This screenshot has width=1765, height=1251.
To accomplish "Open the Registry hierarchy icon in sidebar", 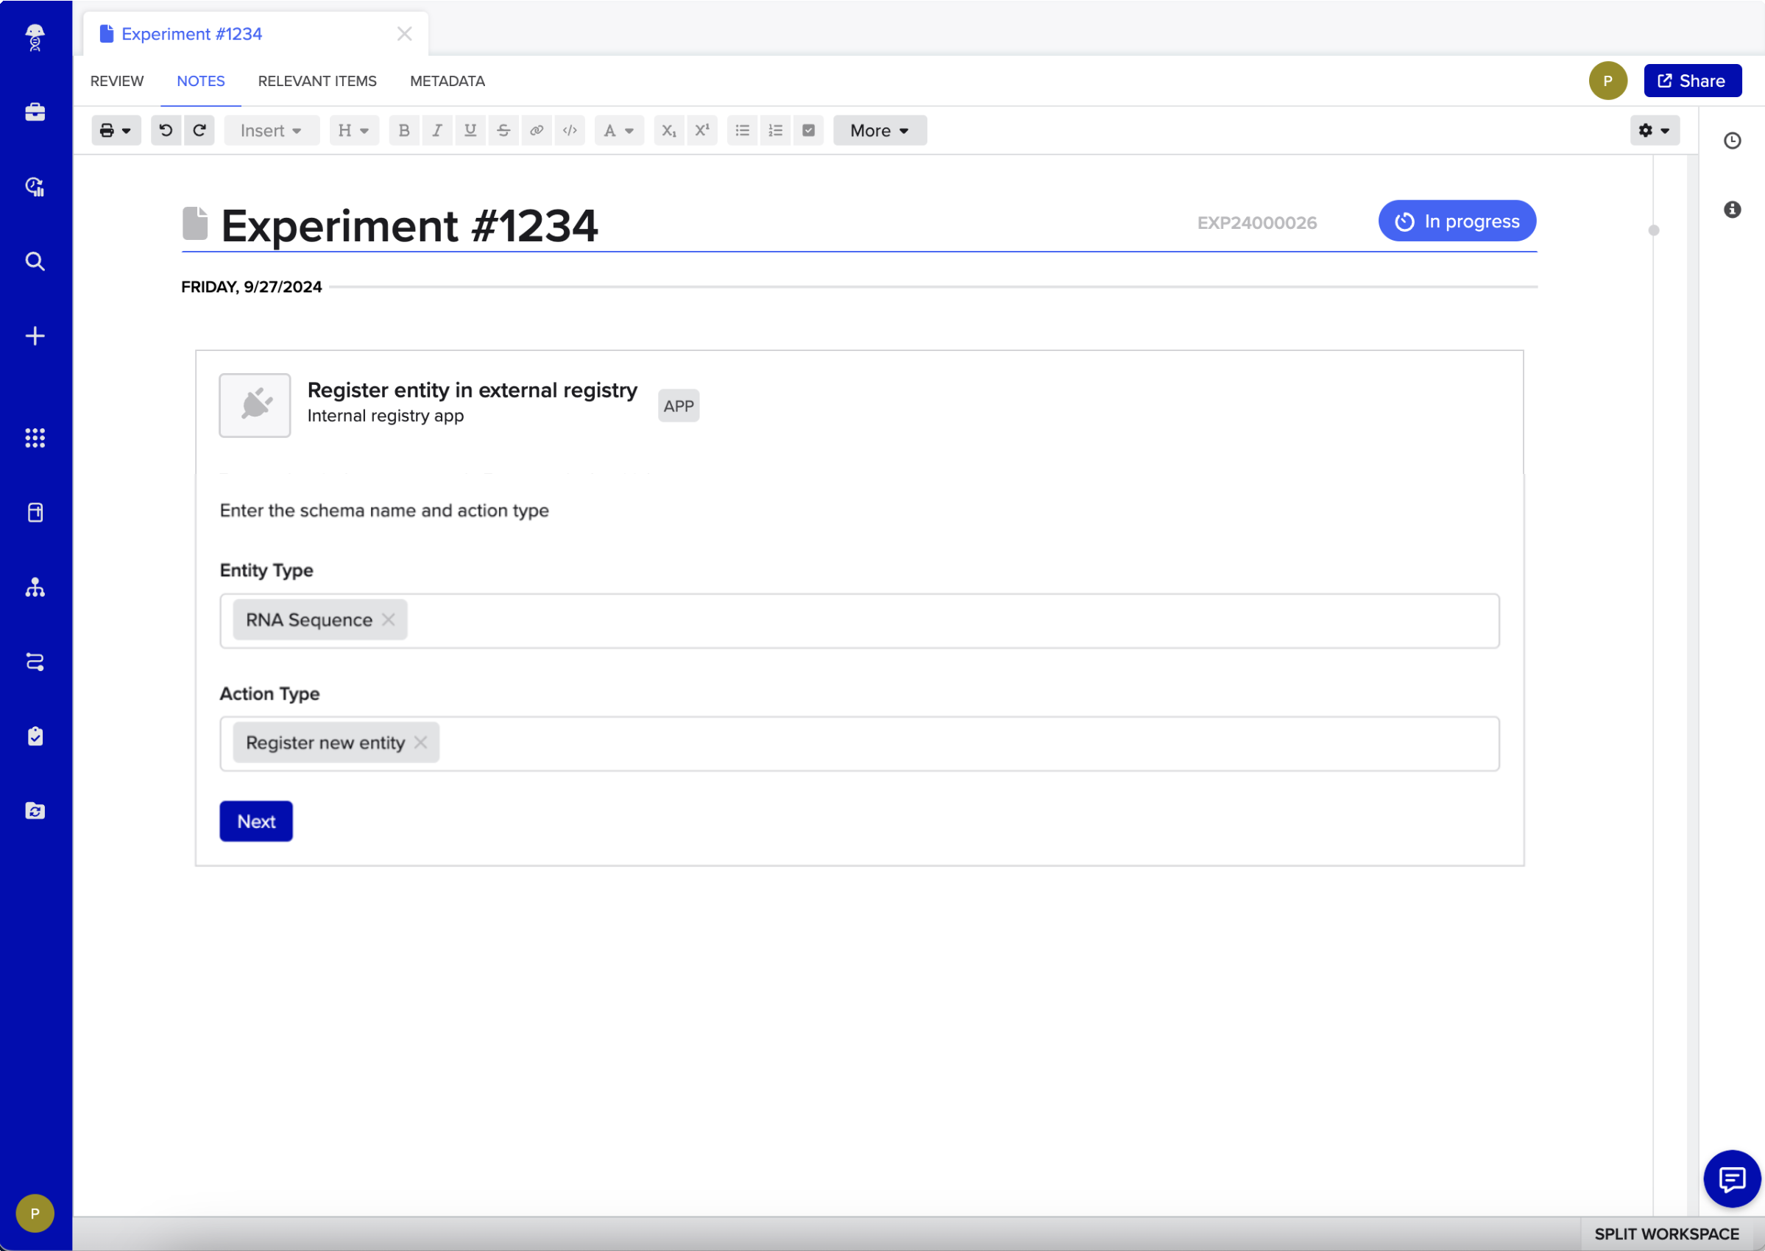I will pyautogui.click(x=35, y=588).
